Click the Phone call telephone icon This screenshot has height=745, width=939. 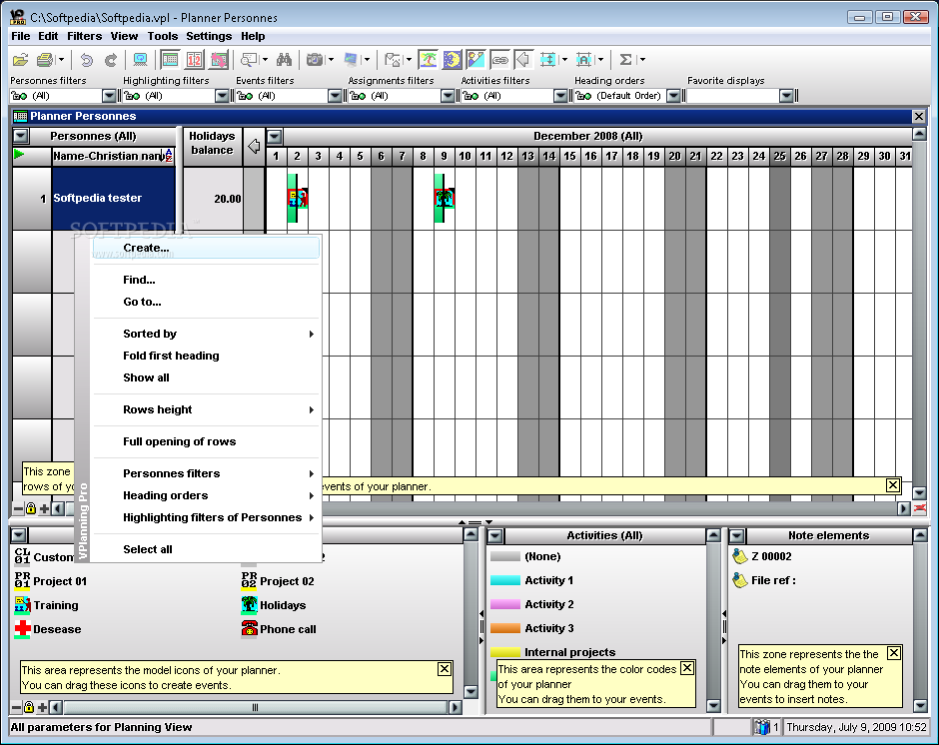point(249,629)
